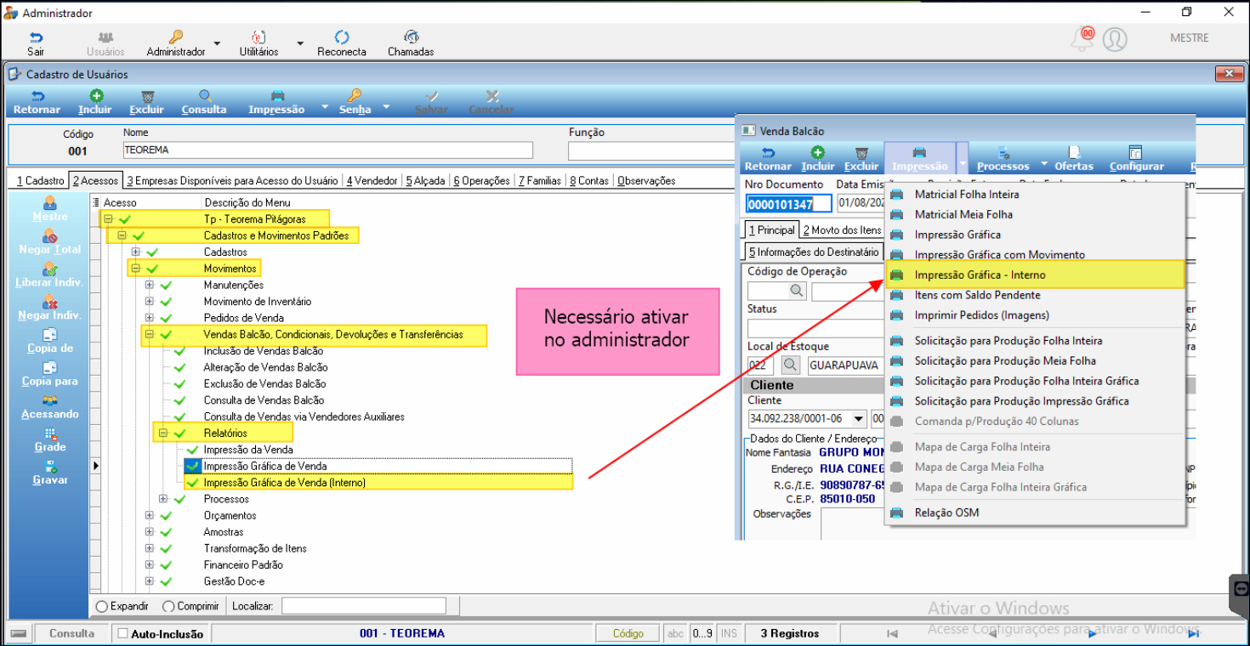Expand the Cadastros tree node
Viewport: 1250px width, 646px height.
135,252
